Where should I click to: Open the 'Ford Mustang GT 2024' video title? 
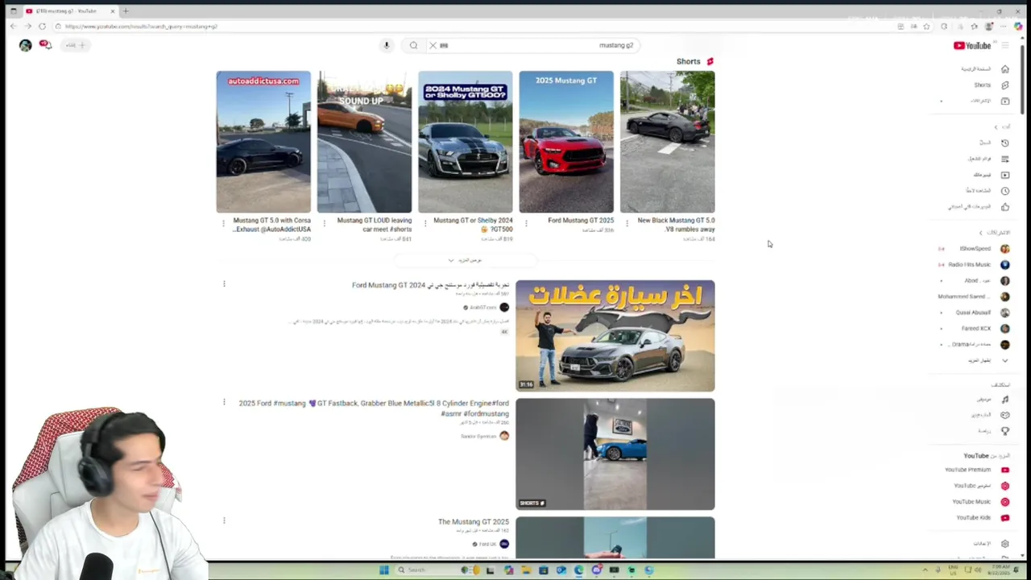[x=430, y=285]
